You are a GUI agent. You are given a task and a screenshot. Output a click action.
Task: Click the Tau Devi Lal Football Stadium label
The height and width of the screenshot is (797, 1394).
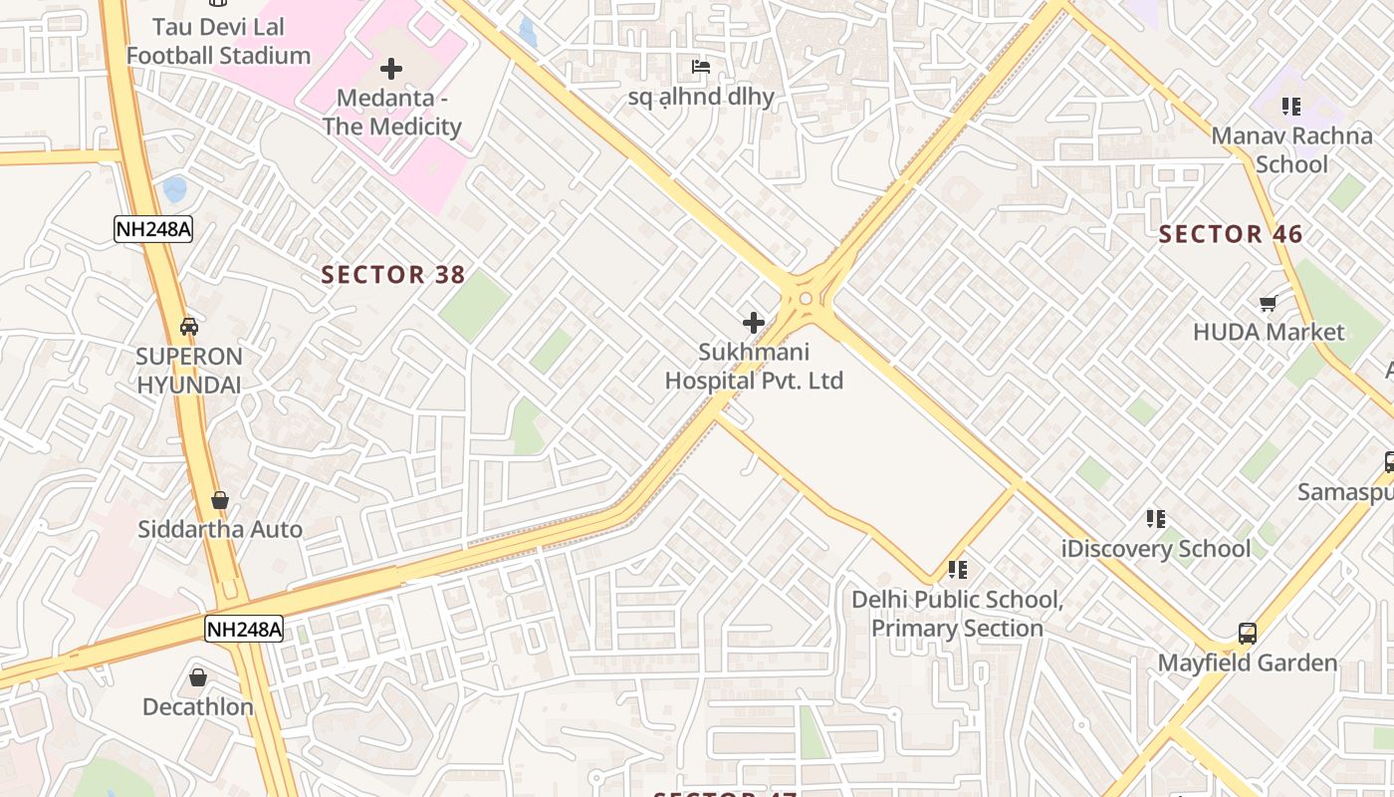click(x=218, y=41)
